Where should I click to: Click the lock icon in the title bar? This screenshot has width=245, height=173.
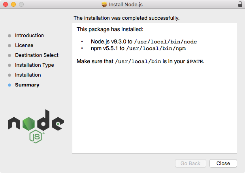click(x=240, y=4)
